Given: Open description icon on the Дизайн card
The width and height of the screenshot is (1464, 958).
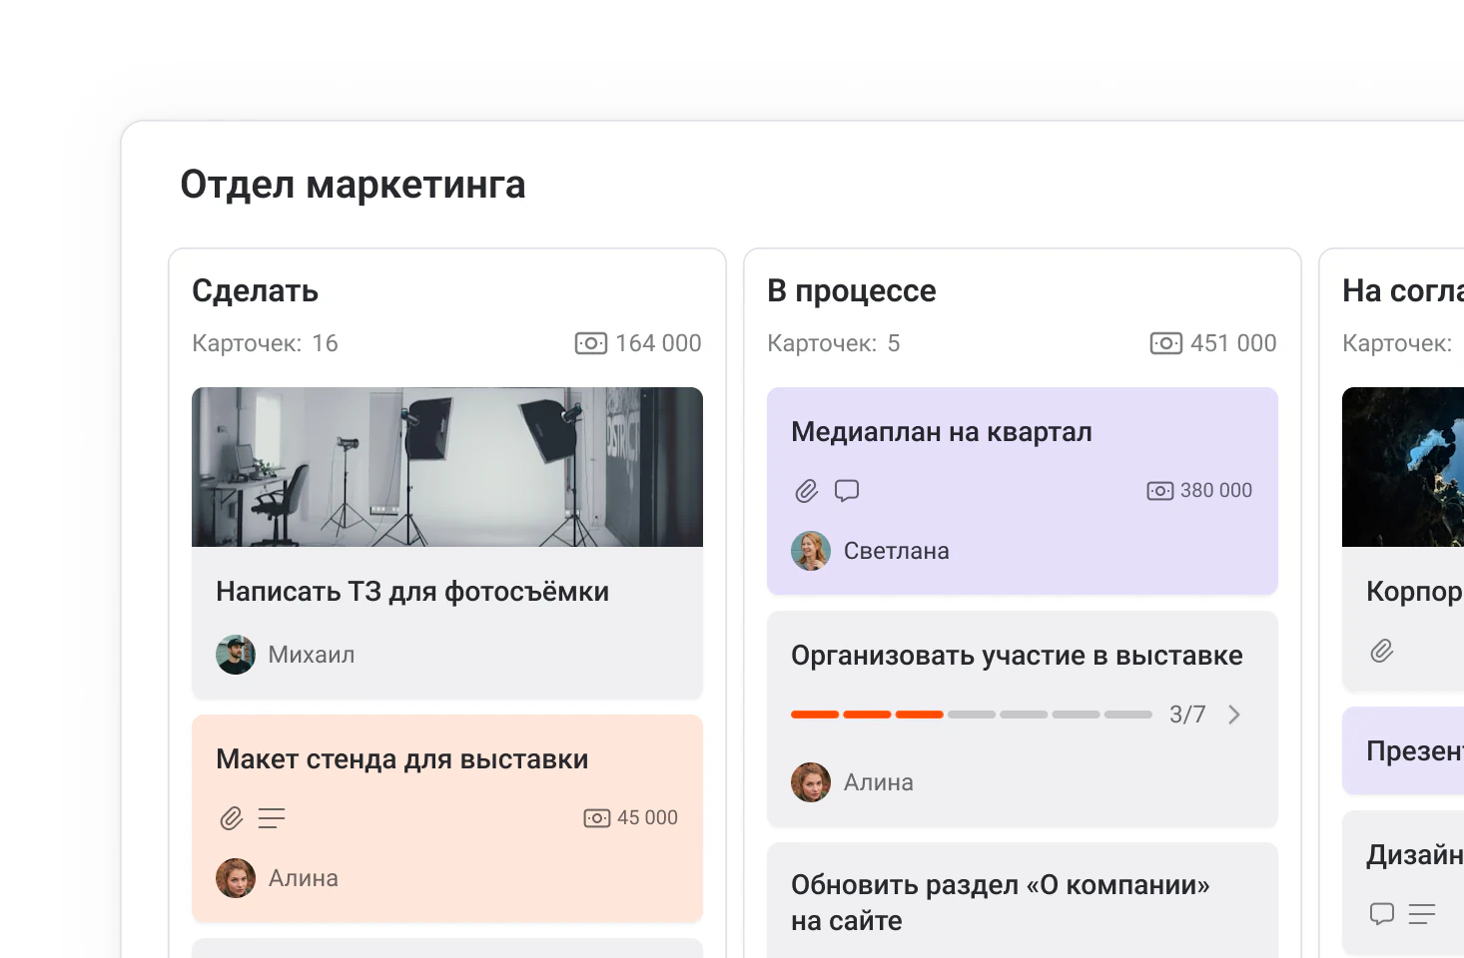Looking at the screenshot, I should coord(1422,913).
